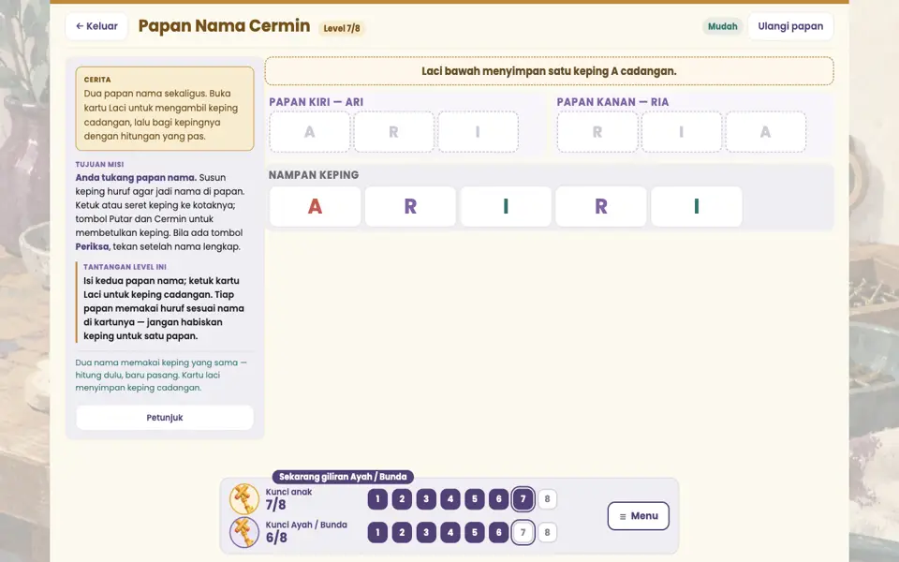The image size is (899, 562).
Task: Select the second green I tile
Action: tap(697, 206)
